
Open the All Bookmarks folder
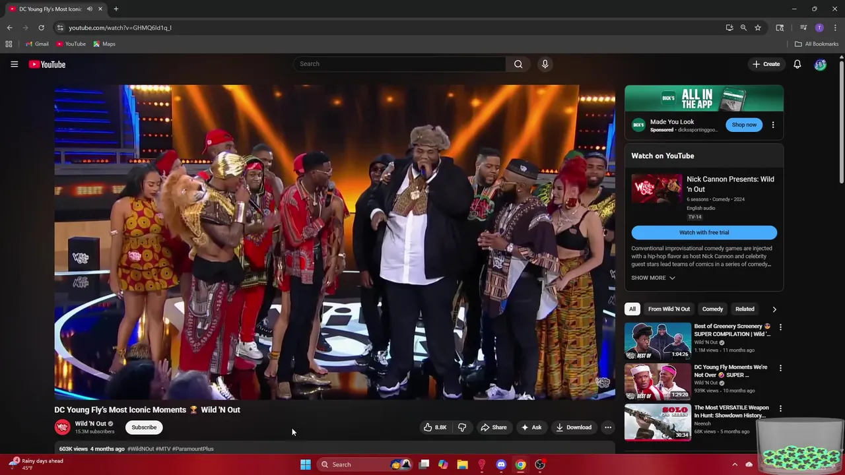coord(817,44)
